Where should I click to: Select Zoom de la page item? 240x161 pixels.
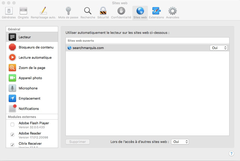[x=32, y=68]
